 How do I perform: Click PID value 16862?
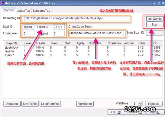[x=156, y=55]
